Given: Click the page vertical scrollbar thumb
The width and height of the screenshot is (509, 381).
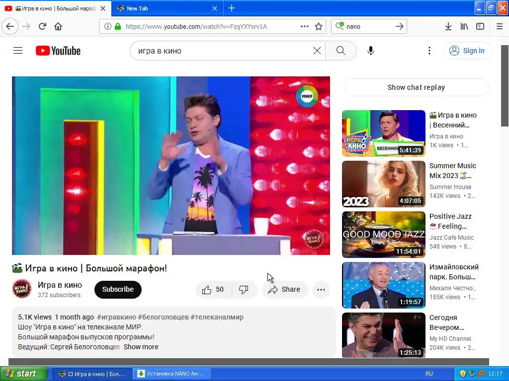Looking at the screenshot, I should click(x=505, y=85).
